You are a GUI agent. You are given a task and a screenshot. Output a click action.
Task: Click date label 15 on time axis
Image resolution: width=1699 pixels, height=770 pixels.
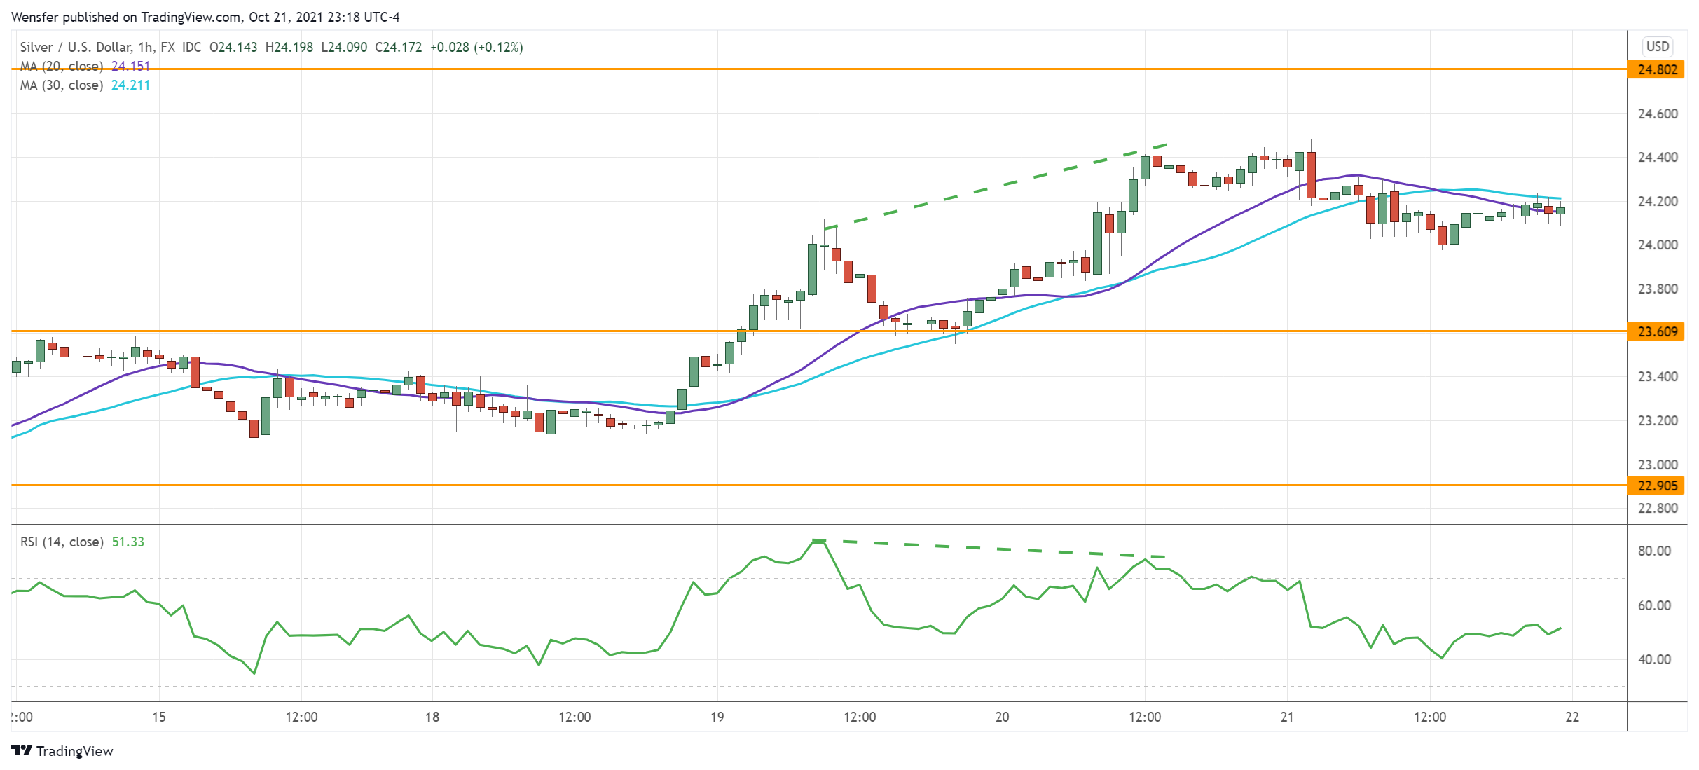click(x=159, y=717)
